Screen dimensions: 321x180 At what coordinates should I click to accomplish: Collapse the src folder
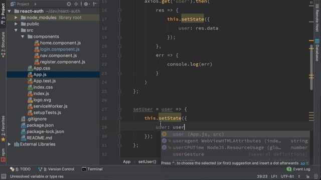16,30
